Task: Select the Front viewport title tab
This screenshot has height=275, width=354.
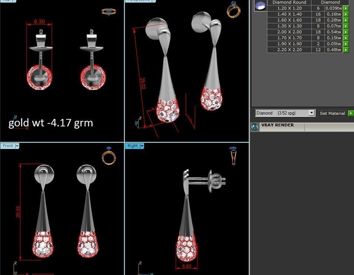Action: tap(8, 146)
